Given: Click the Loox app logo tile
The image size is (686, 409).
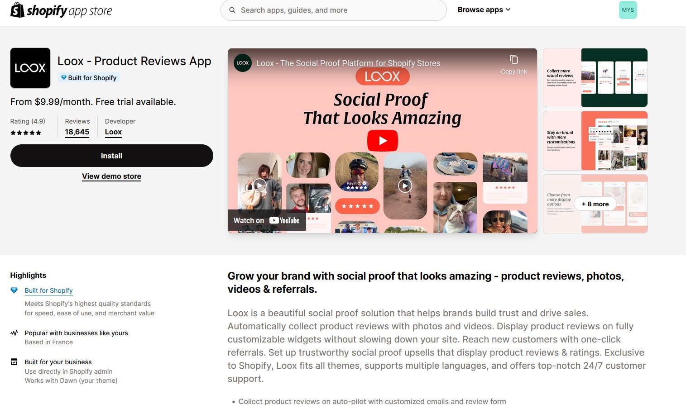Looking at the screenshot, I should pyautogui.click(x=30, y=68).
